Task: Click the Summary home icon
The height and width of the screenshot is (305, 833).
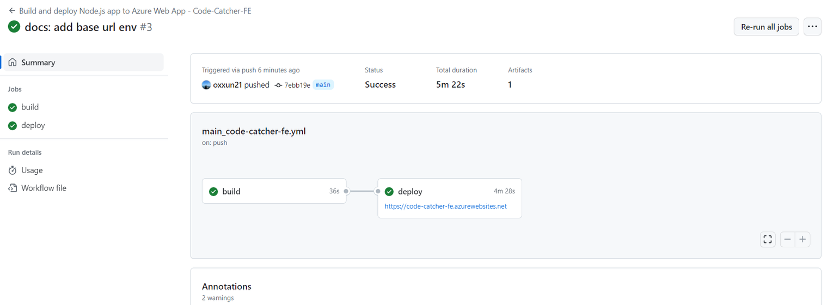Action: (13, 62)
